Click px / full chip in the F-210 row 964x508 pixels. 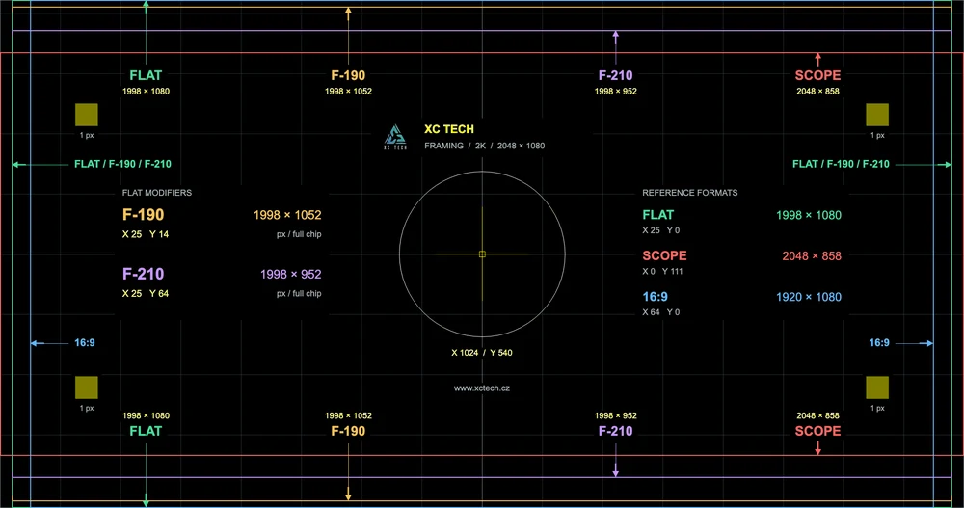pos(299,293)
